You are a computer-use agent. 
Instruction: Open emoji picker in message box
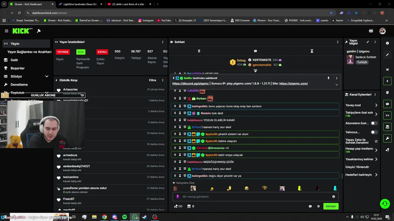coord(334,197)
